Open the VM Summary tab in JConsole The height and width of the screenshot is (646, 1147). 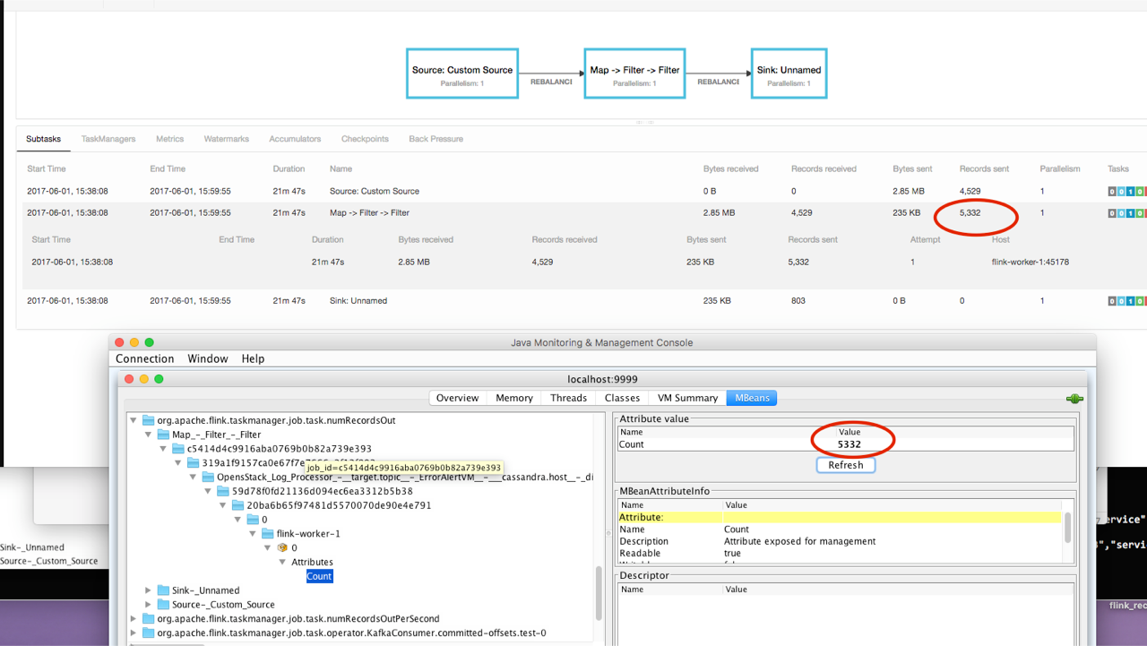point(687,398)
